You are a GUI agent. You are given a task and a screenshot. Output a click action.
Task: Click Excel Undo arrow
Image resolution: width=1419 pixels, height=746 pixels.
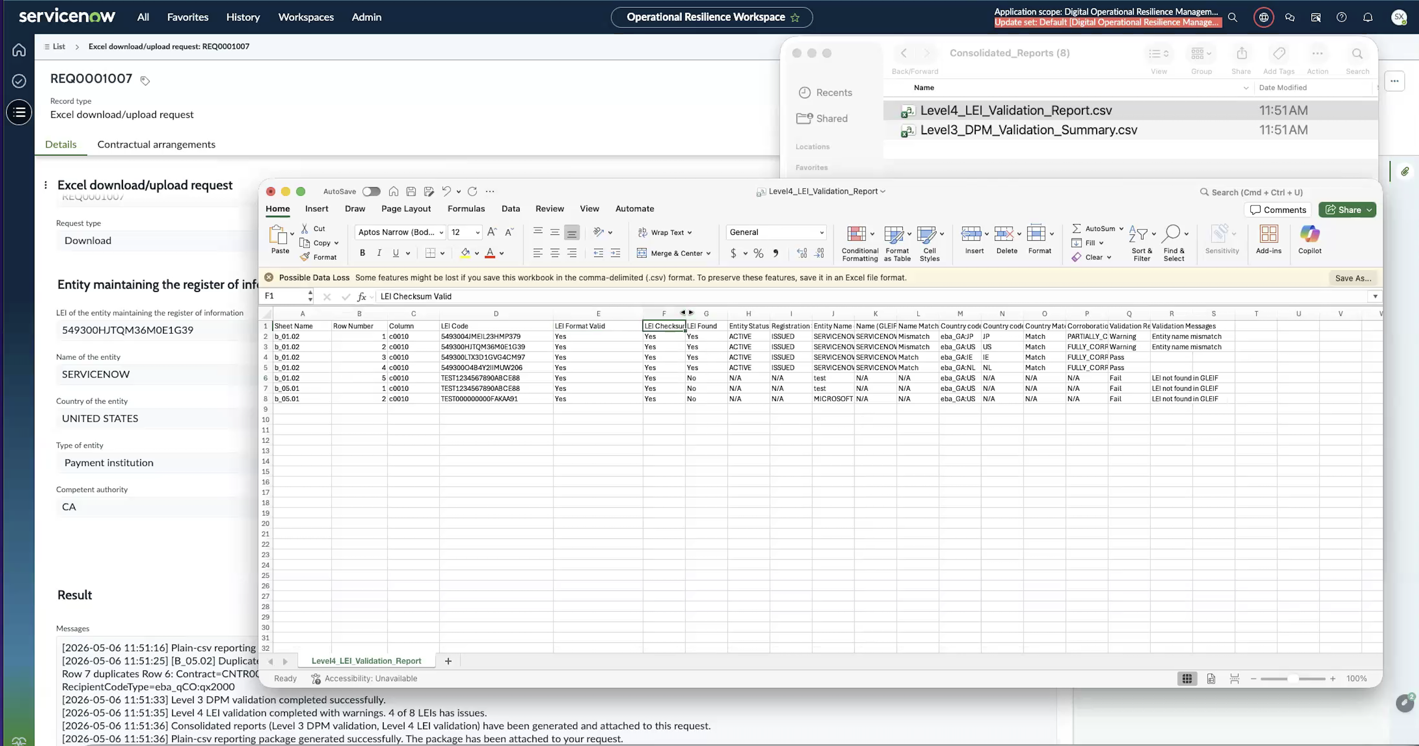(446, 192)
